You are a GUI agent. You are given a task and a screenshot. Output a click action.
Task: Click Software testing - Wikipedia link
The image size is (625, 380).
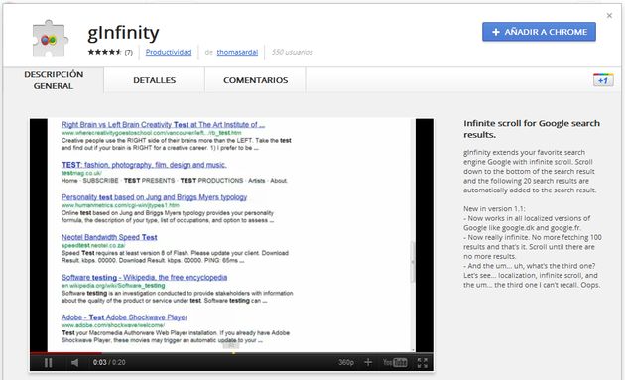(x=144, y=277)
